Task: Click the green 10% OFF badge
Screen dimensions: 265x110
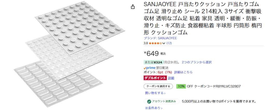Action: pos(181,86)
